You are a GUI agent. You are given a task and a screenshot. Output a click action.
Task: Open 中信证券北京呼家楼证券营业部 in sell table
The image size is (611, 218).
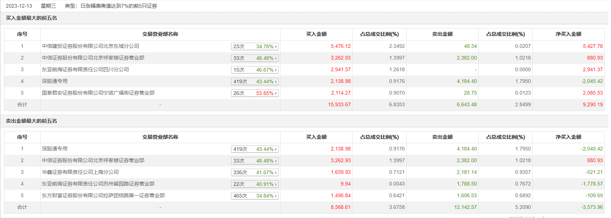[93, 160]
